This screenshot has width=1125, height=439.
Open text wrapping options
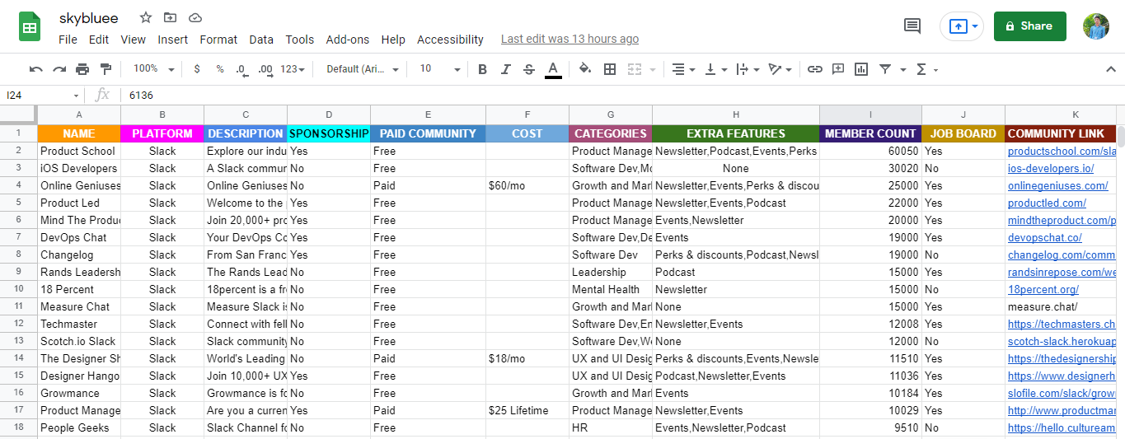(748, 69)
